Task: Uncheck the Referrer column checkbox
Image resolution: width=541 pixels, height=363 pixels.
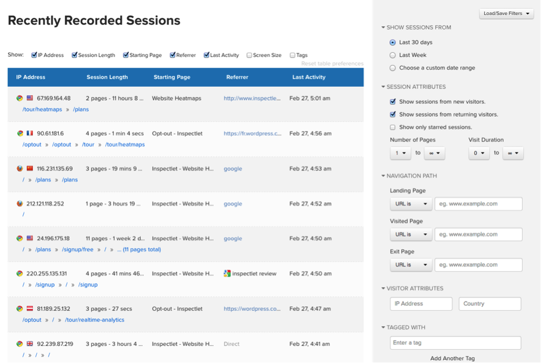Action: click(172, 56)
